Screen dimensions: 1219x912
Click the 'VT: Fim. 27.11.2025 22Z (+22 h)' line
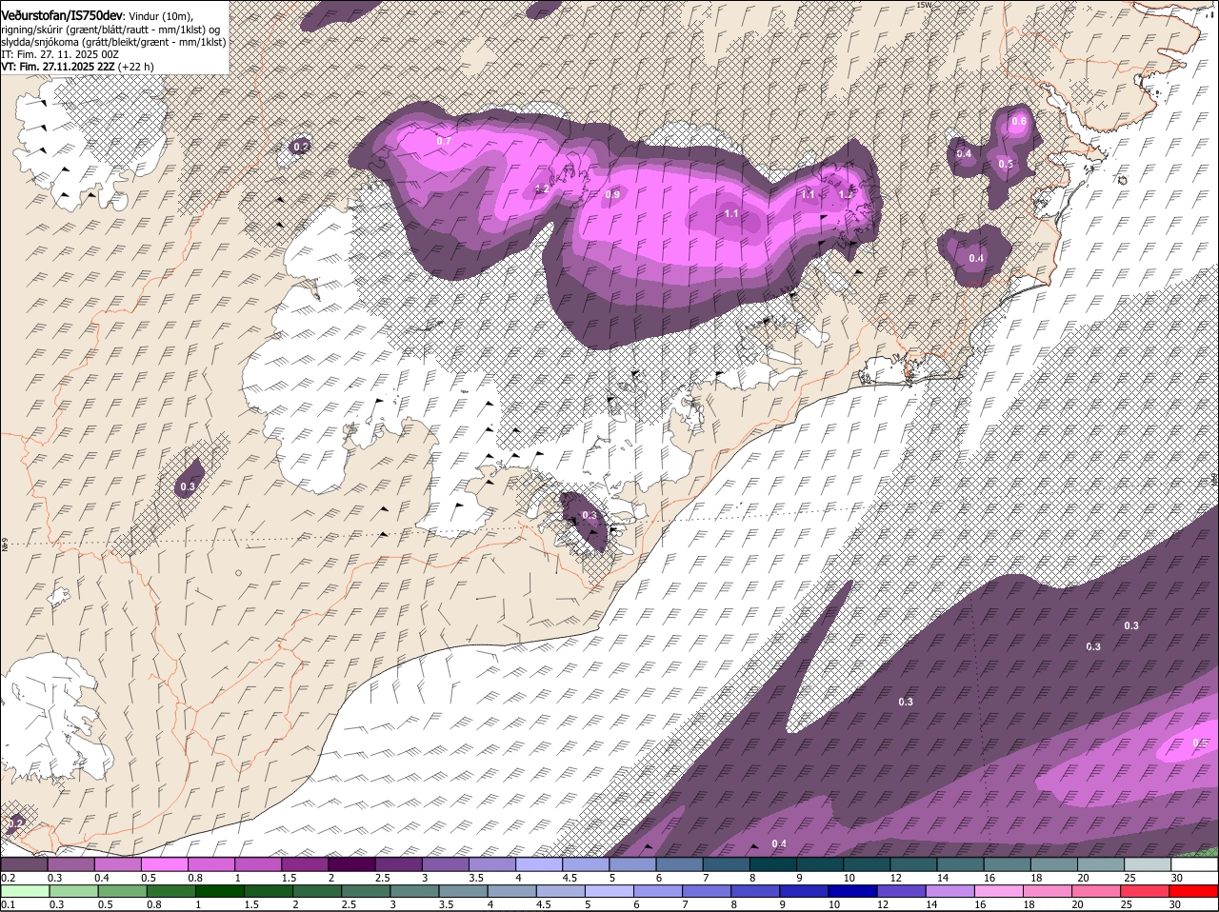pyautogui.click(x=77, y=67)
